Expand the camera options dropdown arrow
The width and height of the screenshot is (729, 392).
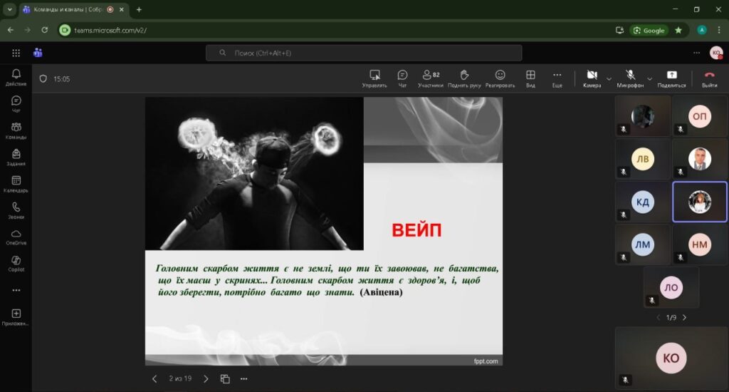609,78
